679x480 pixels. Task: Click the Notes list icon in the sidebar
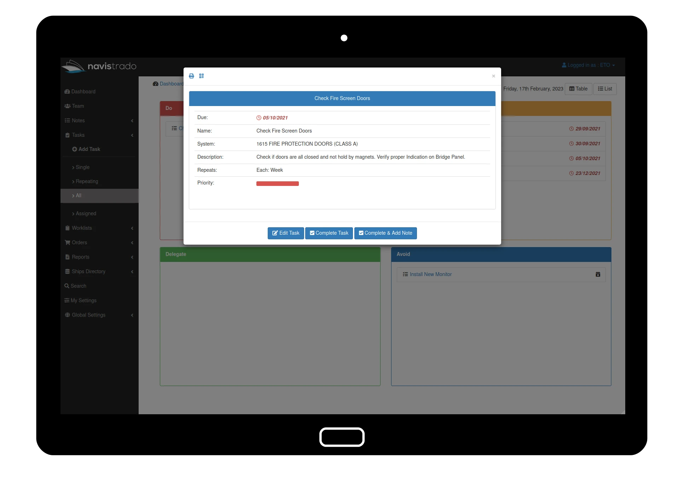click(x=67, y=121)
